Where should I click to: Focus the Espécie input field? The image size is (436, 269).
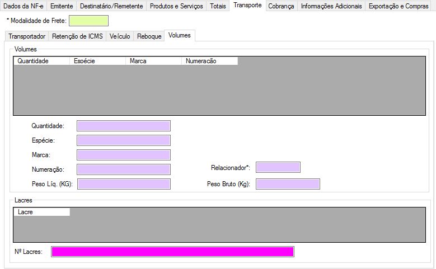124,140
